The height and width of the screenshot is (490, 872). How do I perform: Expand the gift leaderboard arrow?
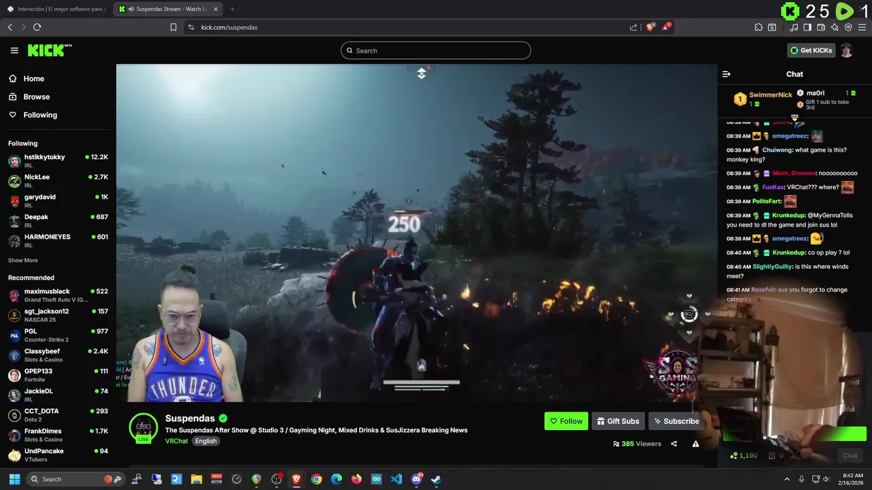(x=794, y=118)
